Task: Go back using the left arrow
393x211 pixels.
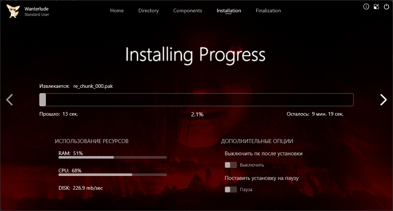Action: [10, 100]
